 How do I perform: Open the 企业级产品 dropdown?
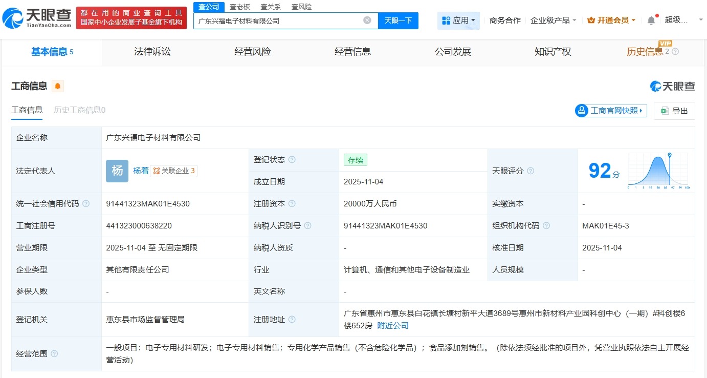(x=553, y=21)
